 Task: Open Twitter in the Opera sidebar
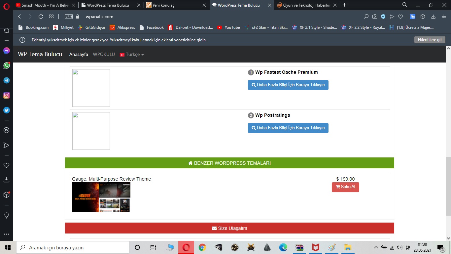(x=6, y=110)
